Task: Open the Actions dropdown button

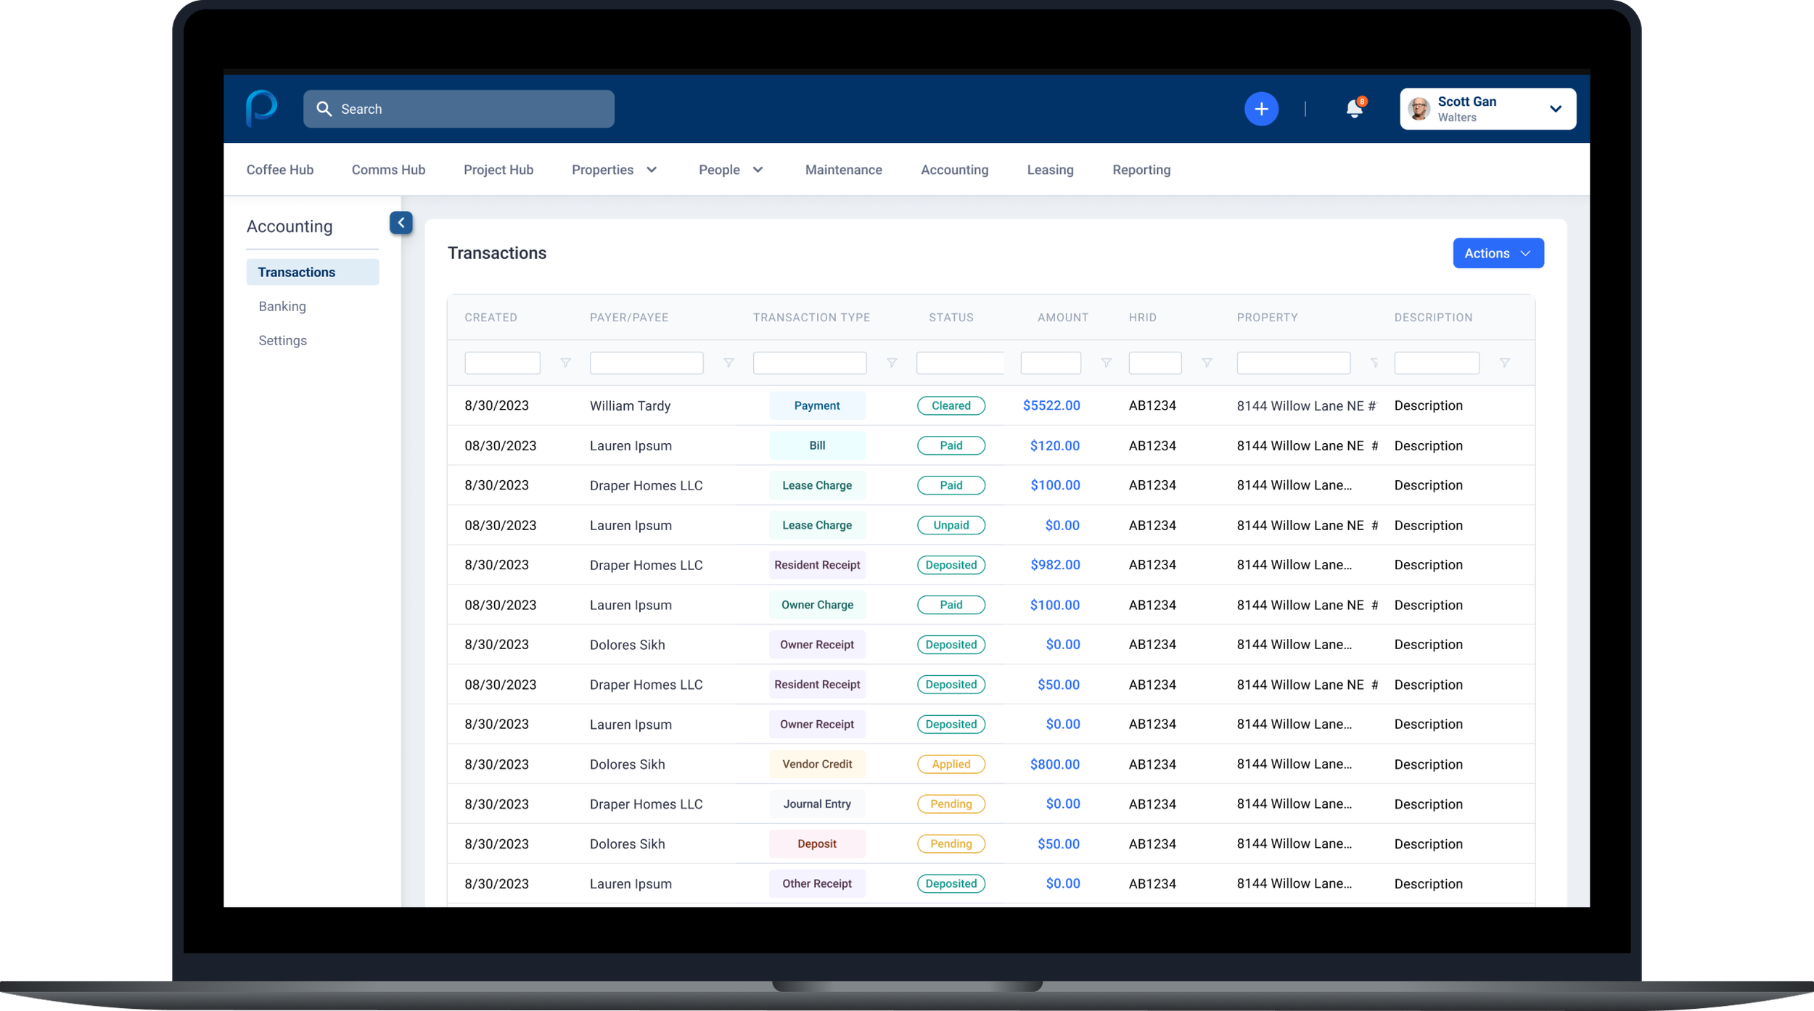Action: pos(1498,253)
